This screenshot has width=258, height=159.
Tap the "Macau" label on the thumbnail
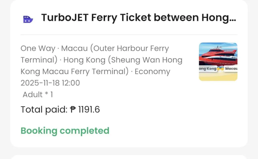231,69
